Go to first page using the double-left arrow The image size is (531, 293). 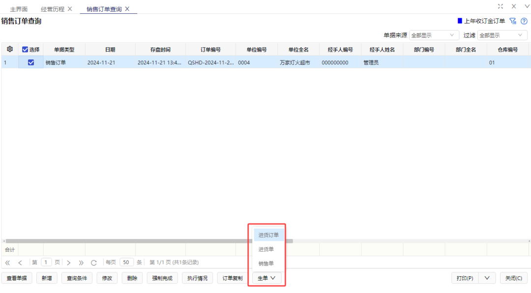coord(7,262)
